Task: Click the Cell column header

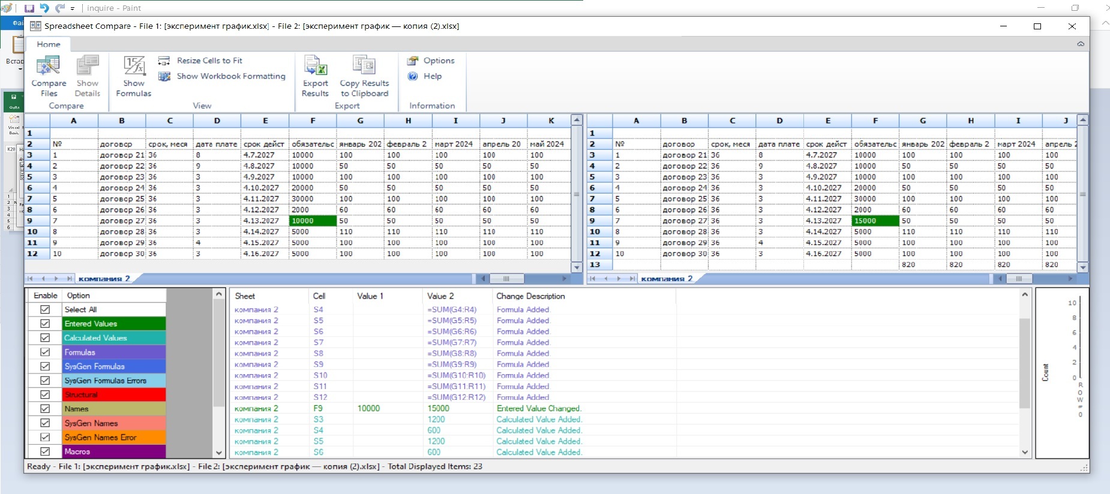Action: tap(319, 296)
